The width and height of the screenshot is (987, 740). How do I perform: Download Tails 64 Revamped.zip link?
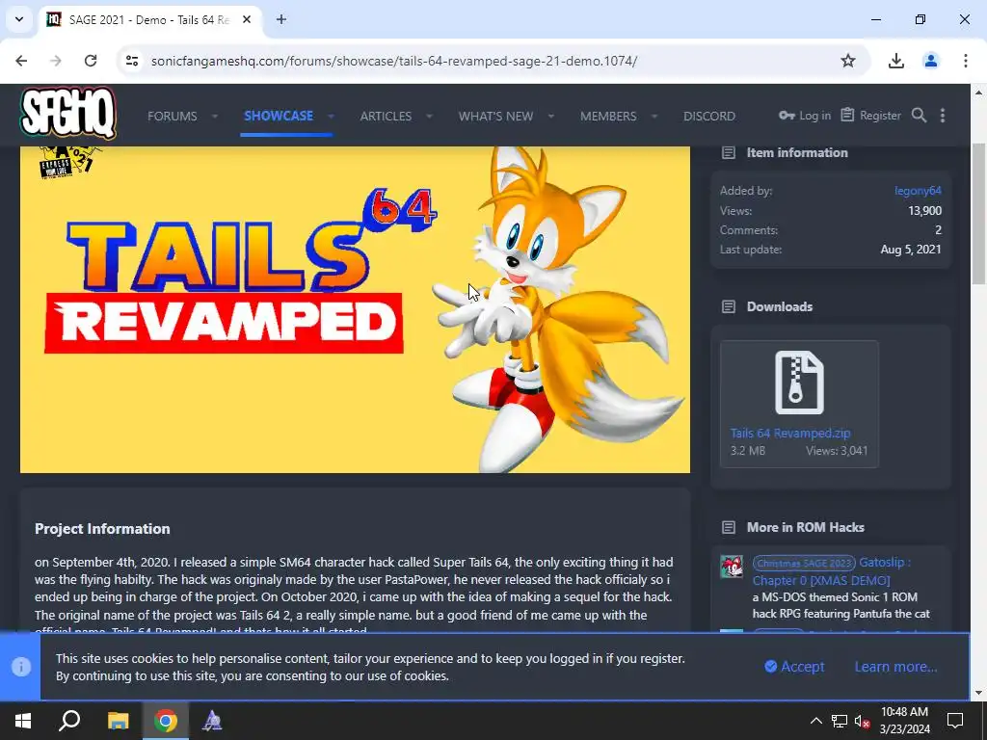pos(790,433)
